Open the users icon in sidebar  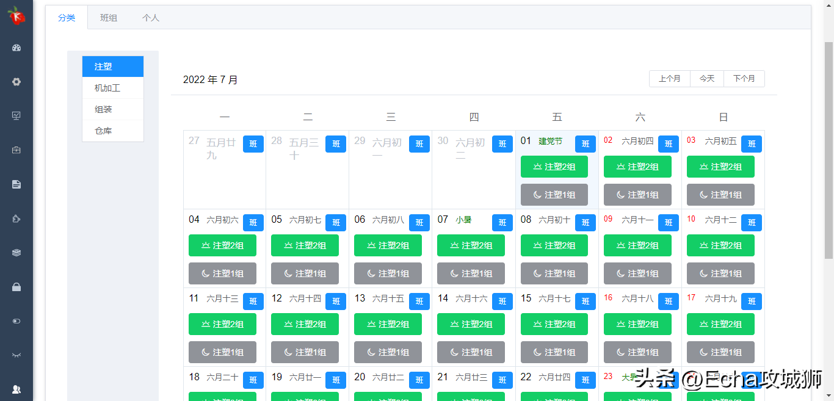[x=16, y=389]
